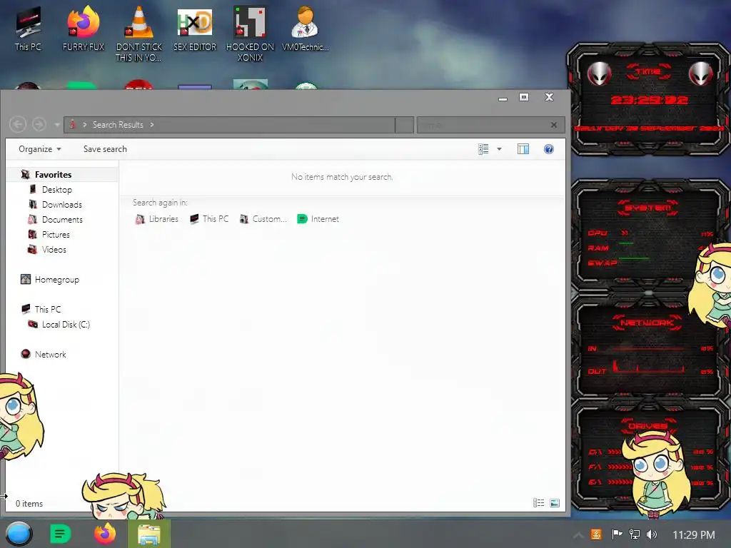Screen dimensions: 731x548
Task: Click the NETWORK gadget panel
Action: click(x=649, y=347)
